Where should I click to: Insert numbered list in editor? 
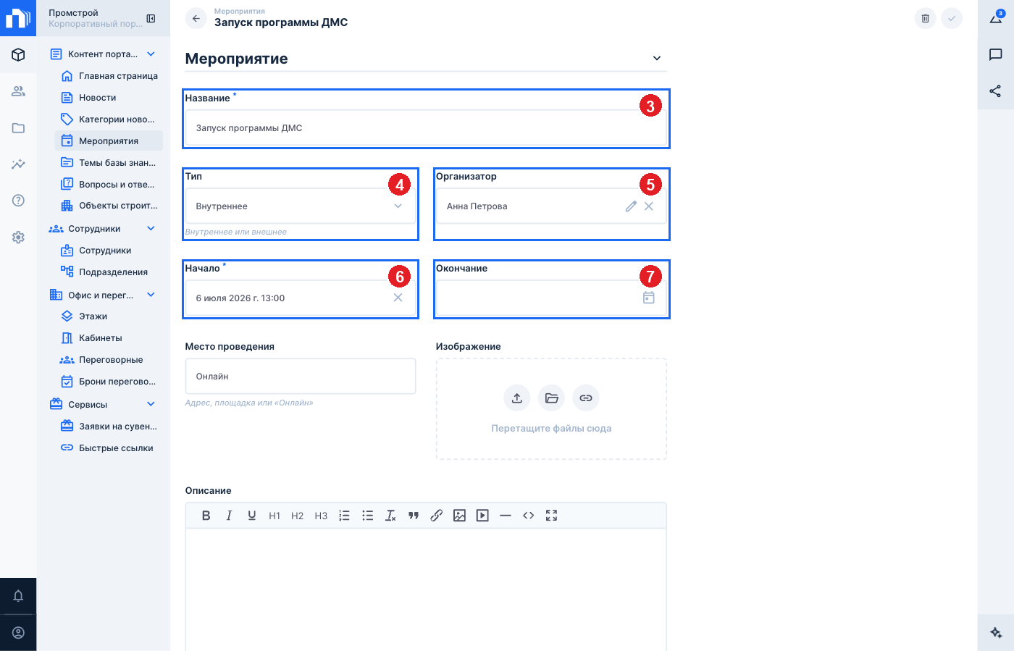coord(344,516)
